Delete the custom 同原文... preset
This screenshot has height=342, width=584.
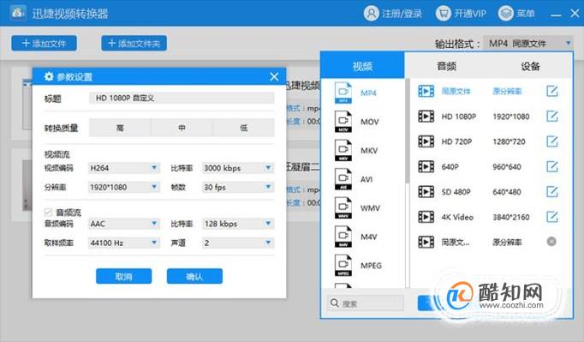point(551,242)
